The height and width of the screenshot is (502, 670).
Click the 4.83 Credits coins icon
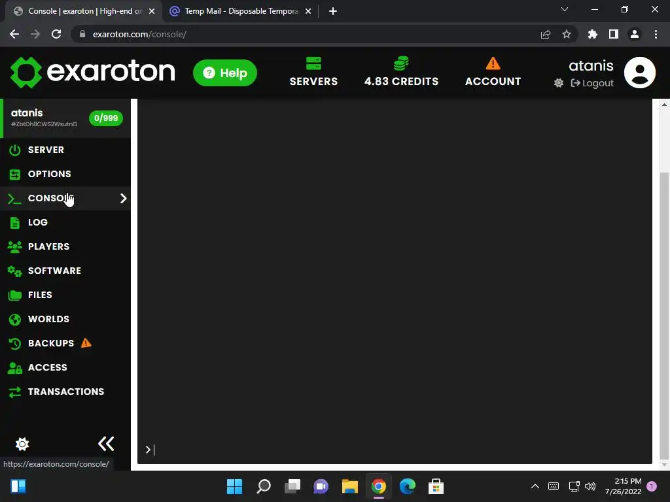click(x=401, y=63)
